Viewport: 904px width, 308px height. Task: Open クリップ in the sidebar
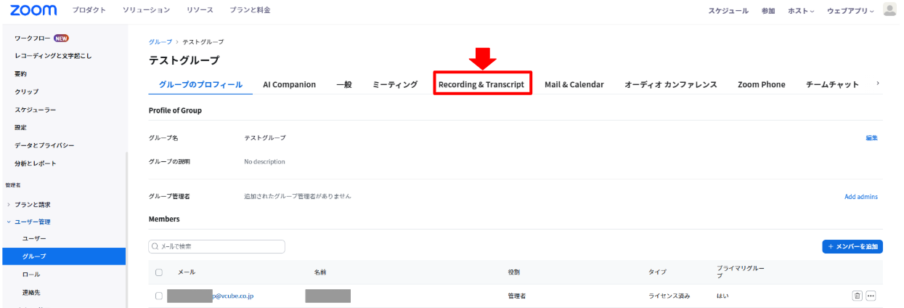coord(27,92)
